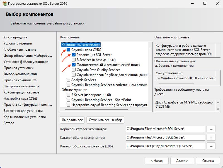Click the disk space scroll down arrow
This screenshot has height=168, width=223.
[x=218, y=109]
